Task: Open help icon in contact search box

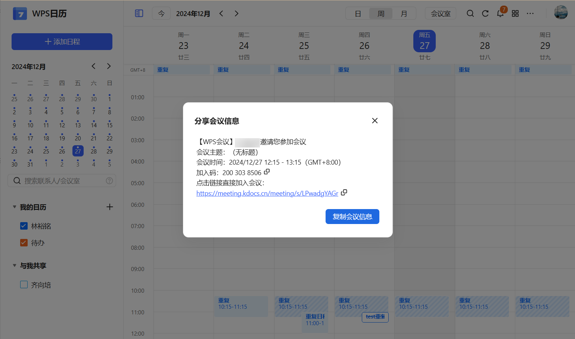Action: (109, 181)
